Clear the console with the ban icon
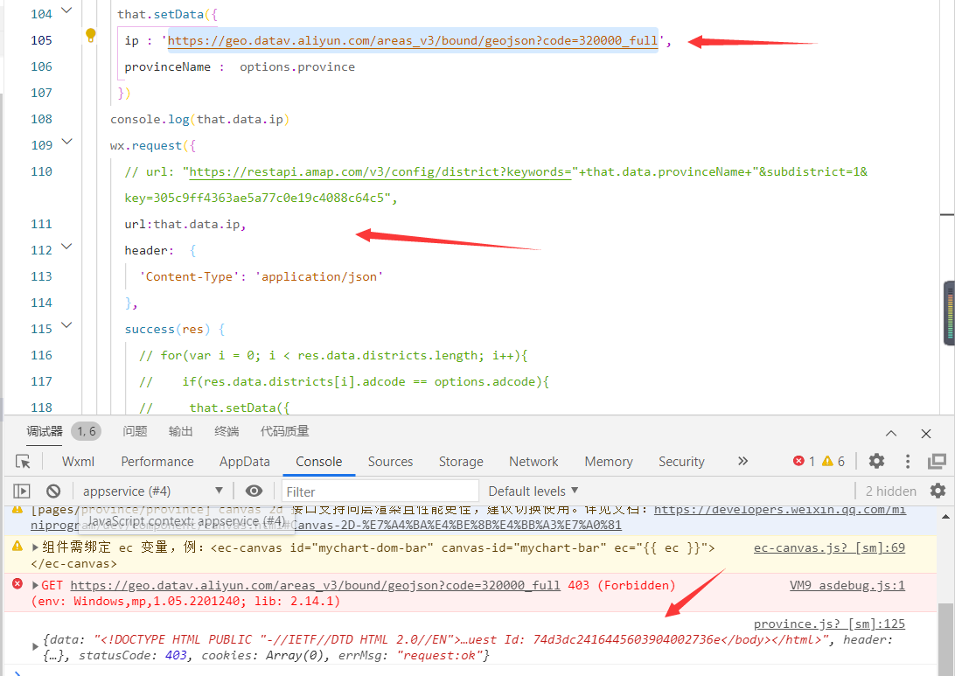955x676 pixels. point(53,491)
